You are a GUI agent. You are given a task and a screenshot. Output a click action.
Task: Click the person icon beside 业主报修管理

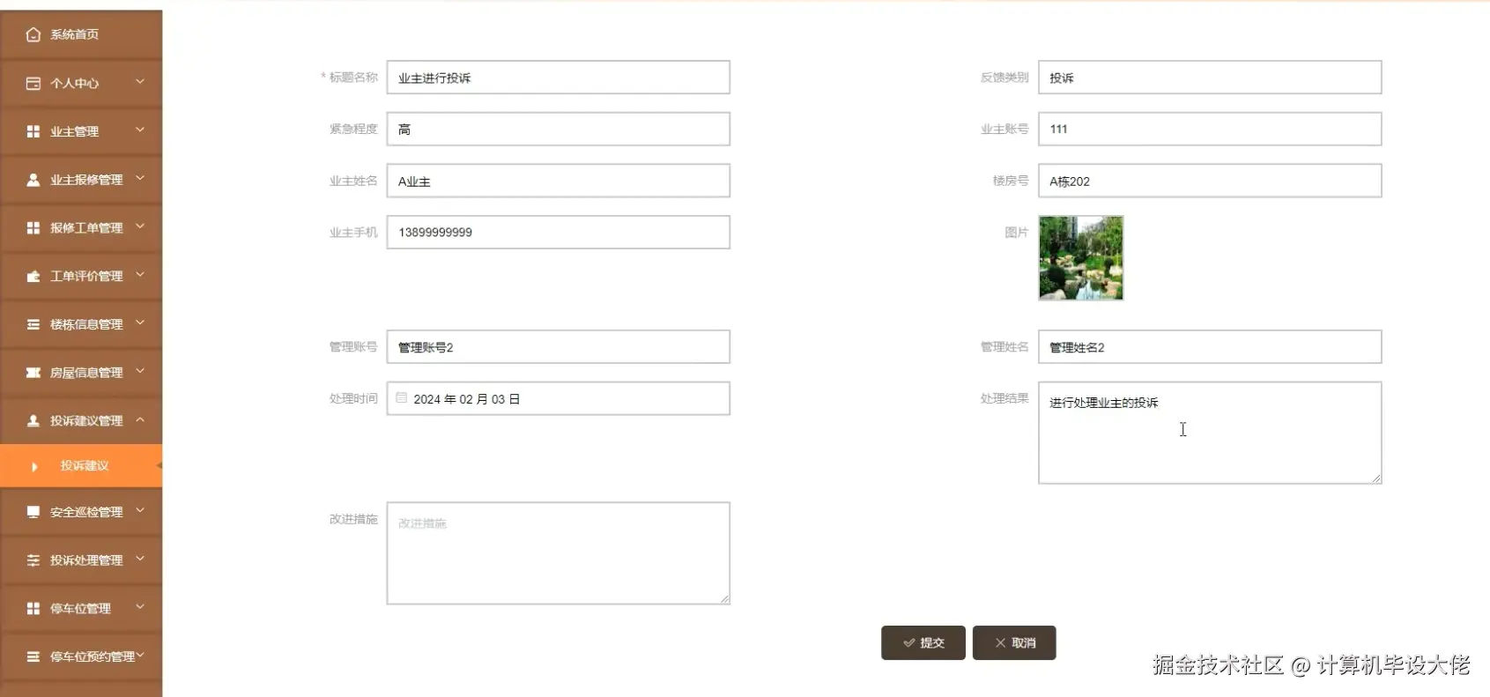click(x=33, y=180)
